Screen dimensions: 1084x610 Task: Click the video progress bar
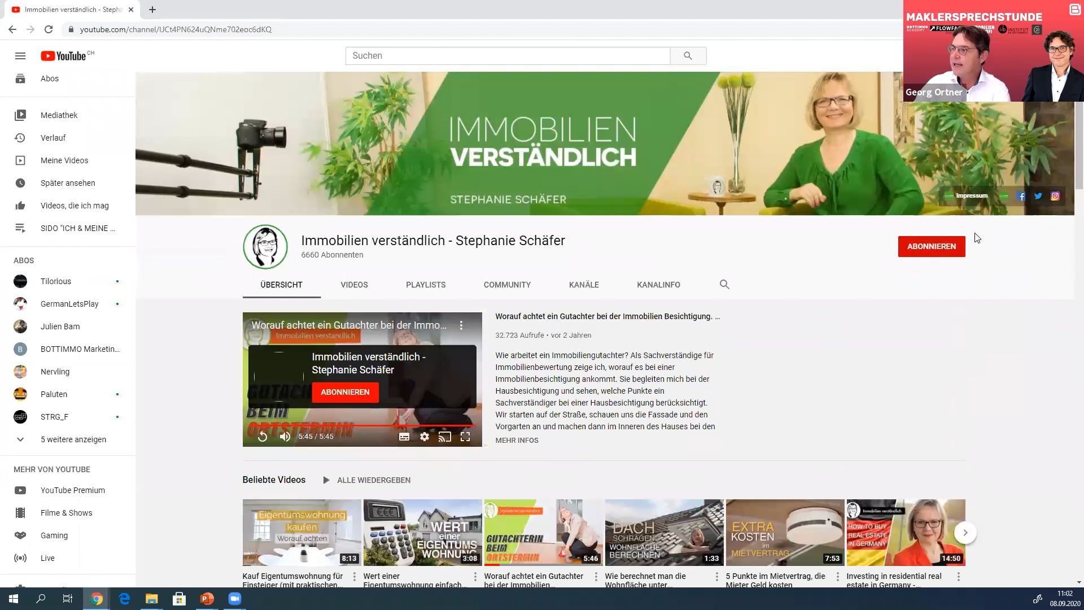coord(362,425)
